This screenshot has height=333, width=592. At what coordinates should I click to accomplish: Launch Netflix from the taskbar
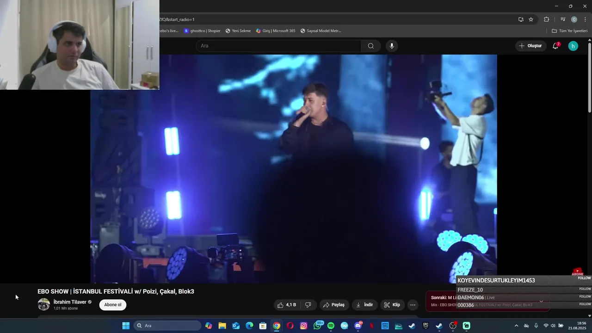371,326
